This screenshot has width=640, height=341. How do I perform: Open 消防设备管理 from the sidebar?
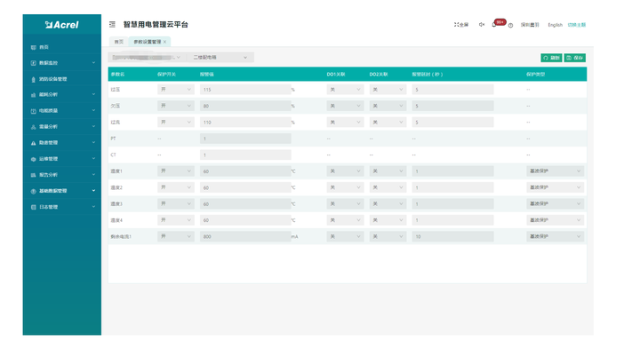pos(52,79)
